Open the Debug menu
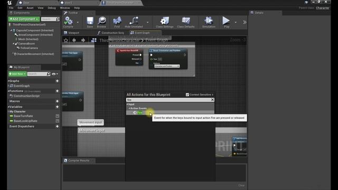 (52, 8)
